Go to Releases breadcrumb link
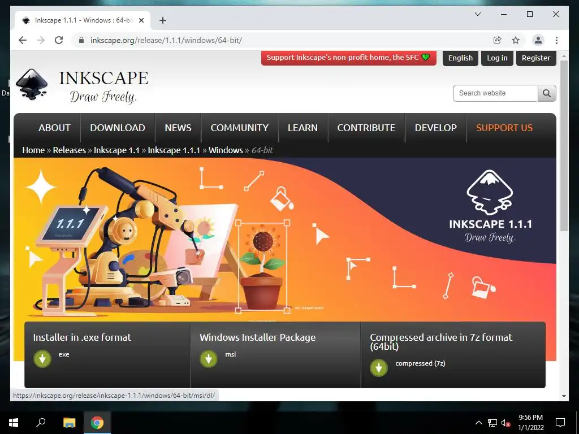 (69, 150)
